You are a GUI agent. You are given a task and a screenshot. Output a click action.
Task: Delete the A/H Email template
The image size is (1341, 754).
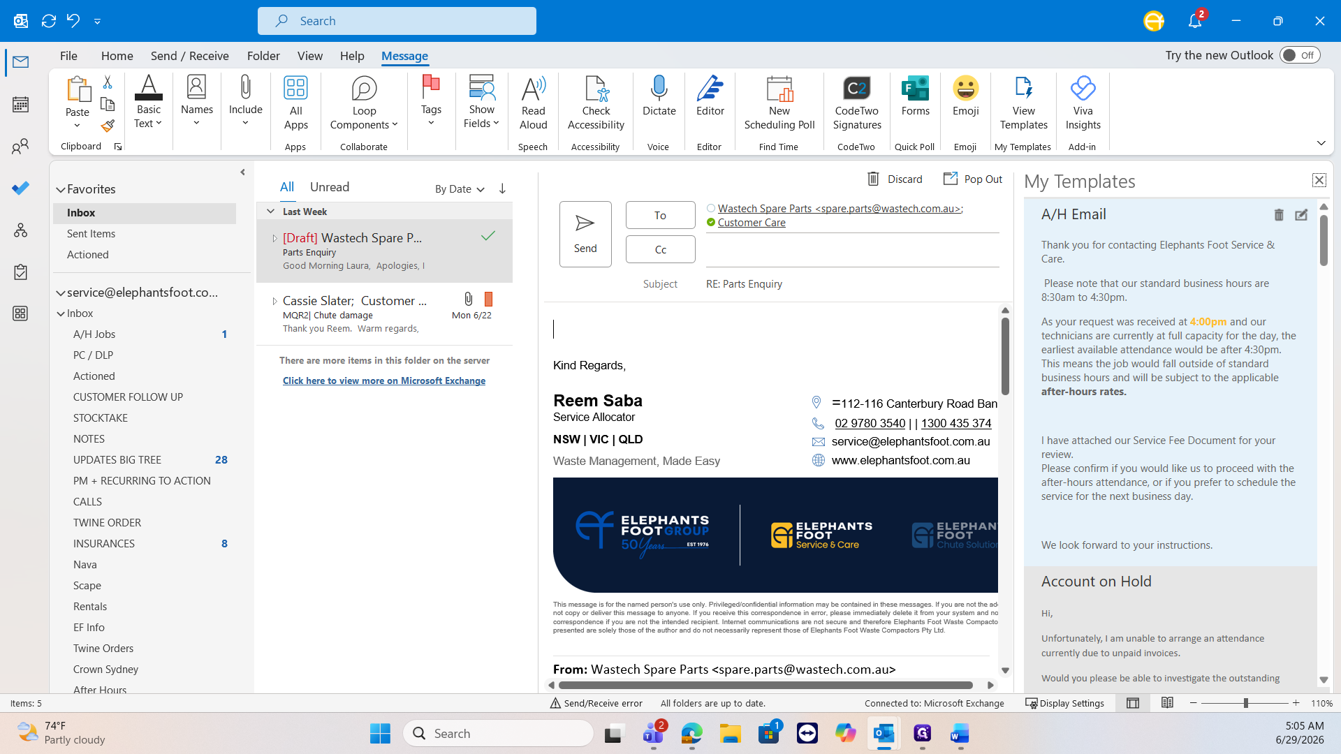coord(1279,215)
